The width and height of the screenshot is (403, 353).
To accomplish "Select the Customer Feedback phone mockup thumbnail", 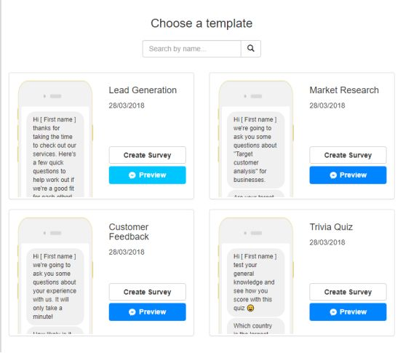I will (x=55, y=276).
